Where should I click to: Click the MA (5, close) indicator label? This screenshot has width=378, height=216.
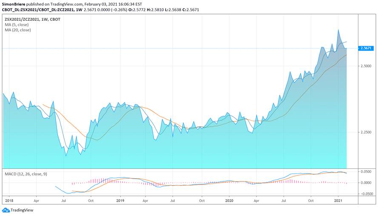(x=17, y=25)
